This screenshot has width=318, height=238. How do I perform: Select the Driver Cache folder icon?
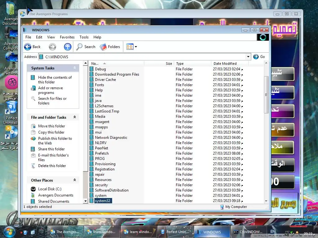click(92, 80)
